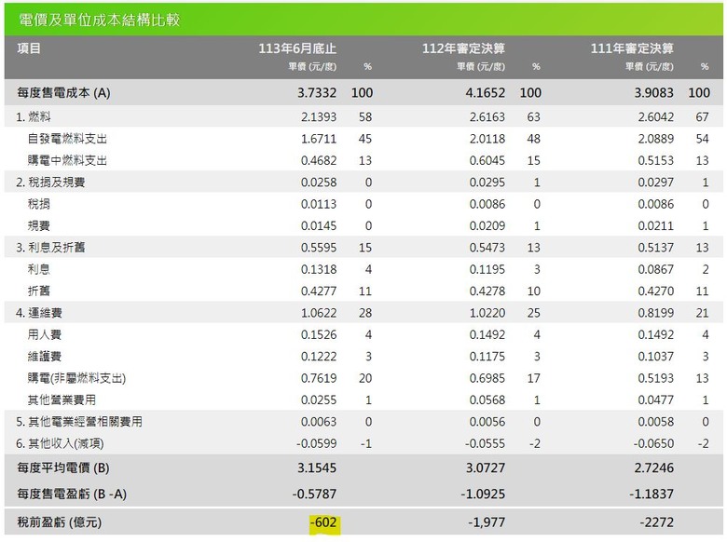
Task: Click the value 4.1652
Action: point(485,92)
